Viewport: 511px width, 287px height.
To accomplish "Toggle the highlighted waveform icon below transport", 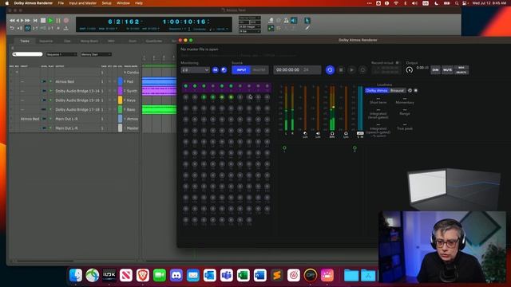I will coord(28,29).
